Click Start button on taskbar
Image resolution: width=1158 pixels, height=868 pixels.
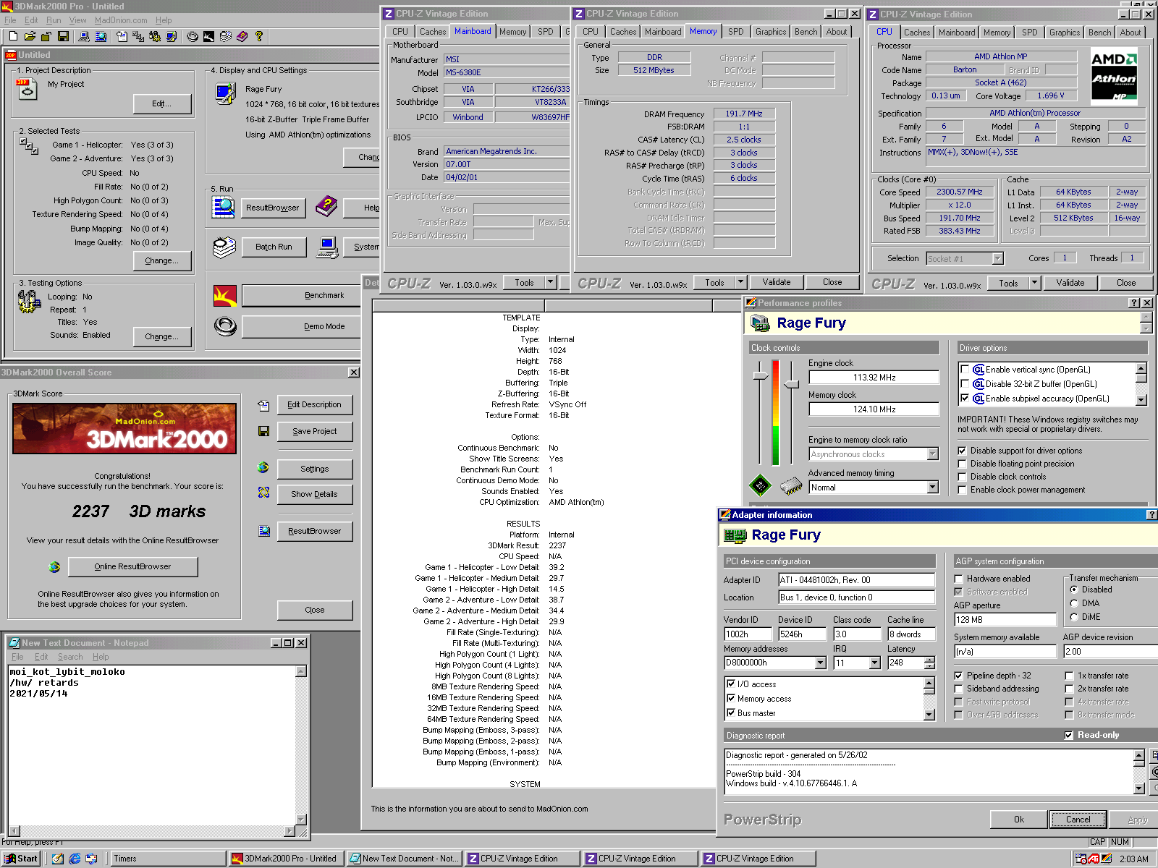click(22, 859)
